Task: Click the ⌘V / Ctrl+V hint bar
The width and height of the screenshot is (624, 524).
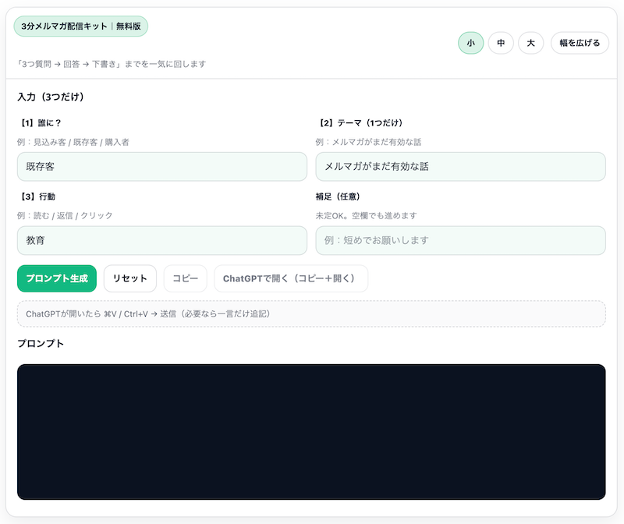Action: click(x=312, y=313)
